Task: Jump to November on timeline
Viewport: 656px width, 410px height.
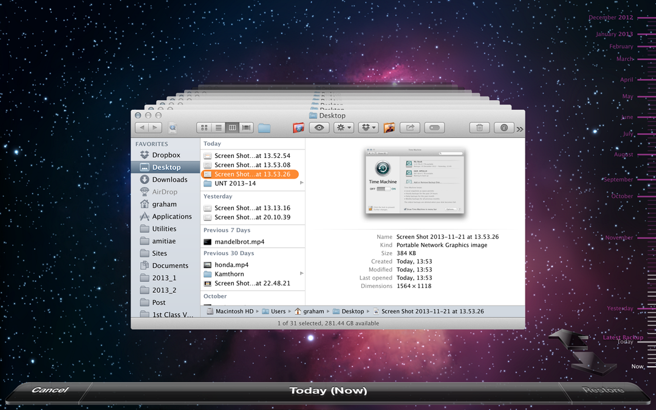Action: point(619,237)
